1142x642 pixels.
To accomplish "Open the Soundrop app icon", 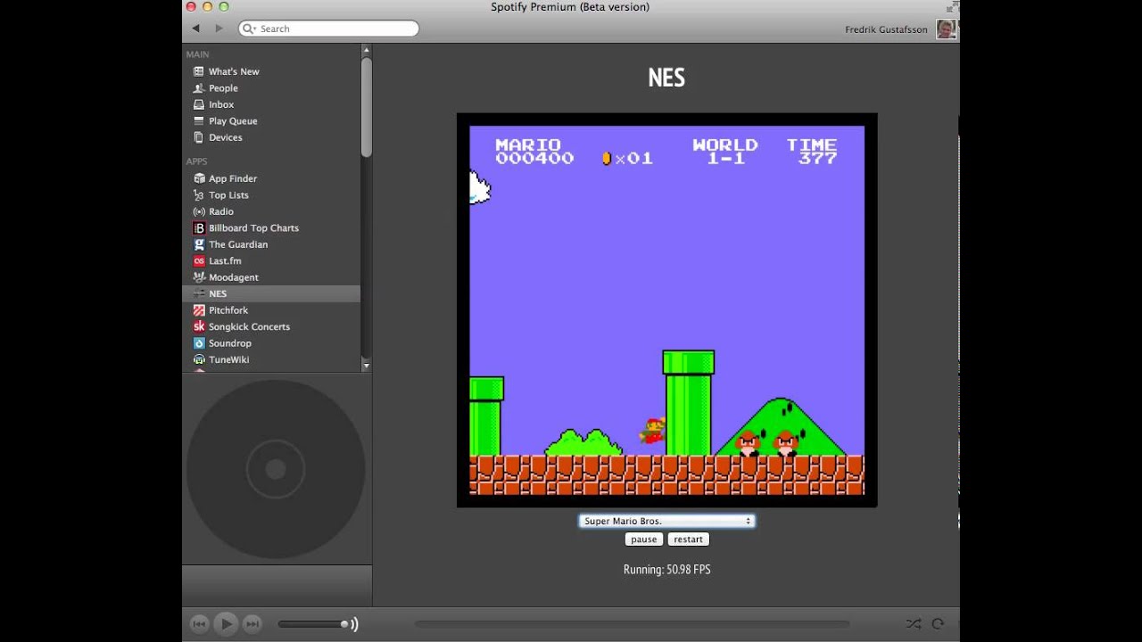I will pyautogui.click(x=199, y=343).
